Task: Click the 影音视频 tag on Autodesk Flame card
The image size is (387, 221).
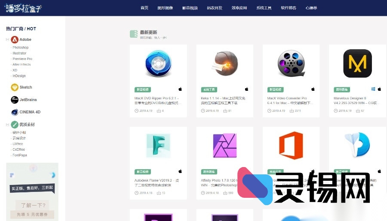Action: click(143, 172)
